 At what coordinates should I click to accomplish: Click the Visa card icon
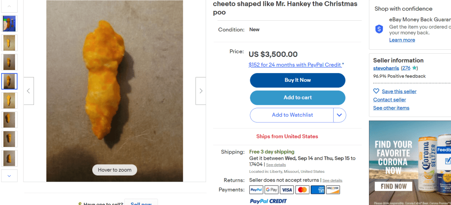coord(287,190)
